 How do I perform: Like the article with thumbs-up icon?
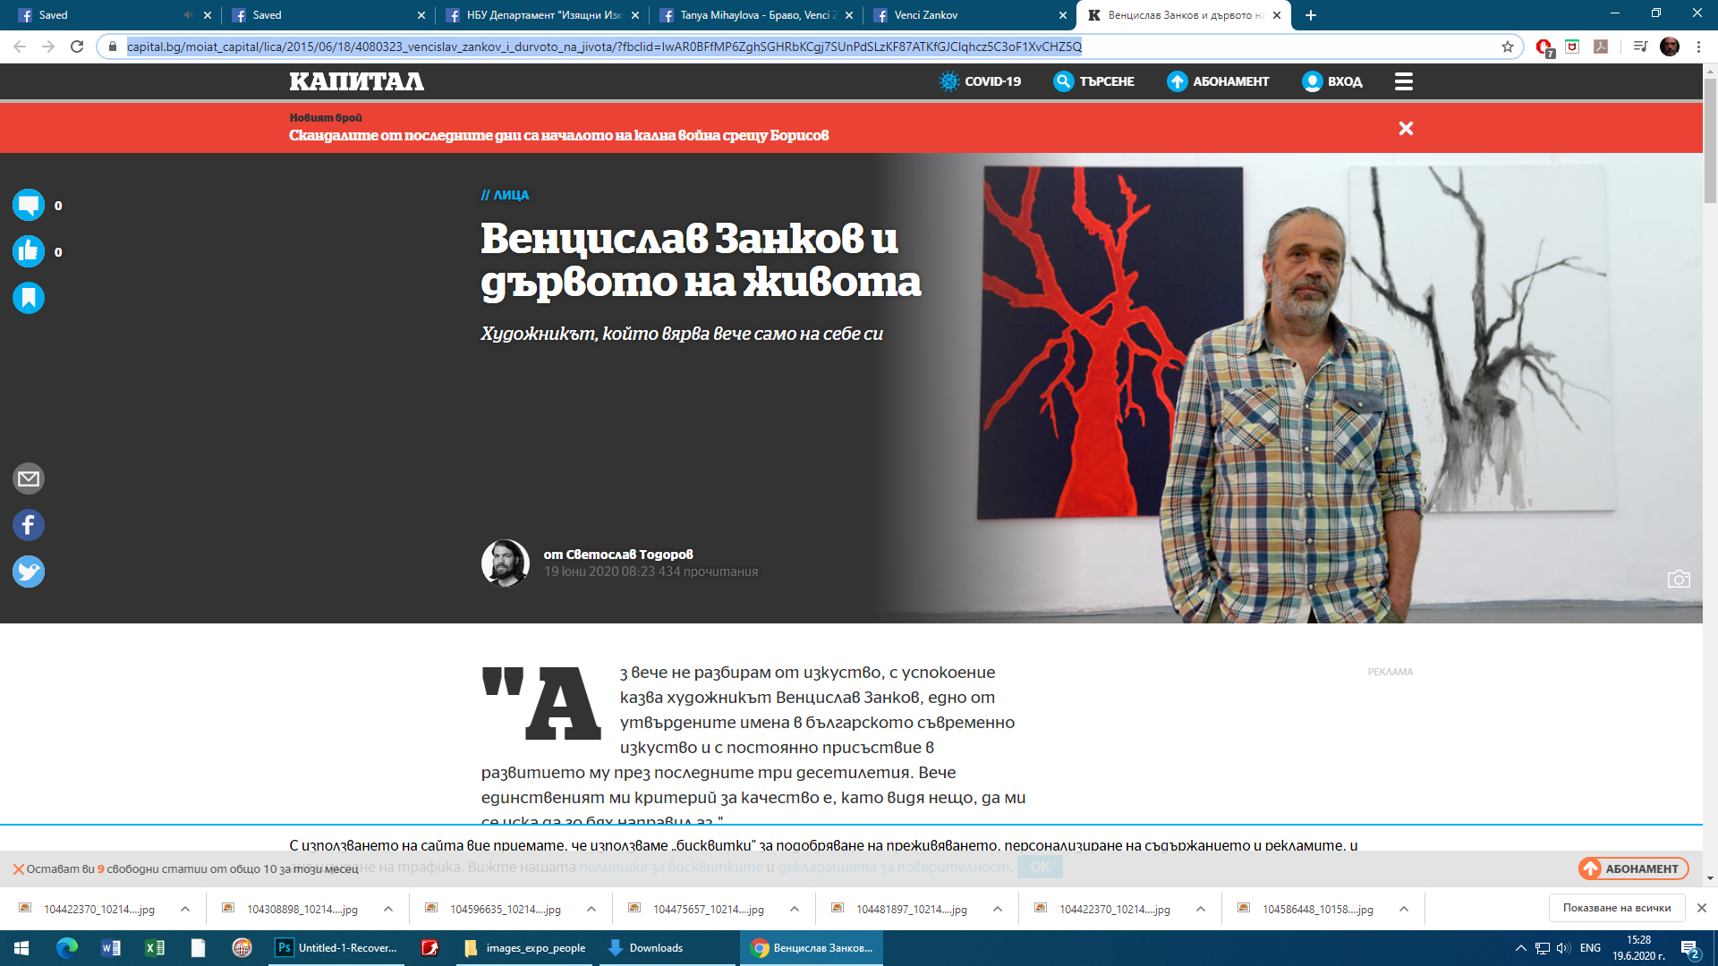tap(29, 251)
